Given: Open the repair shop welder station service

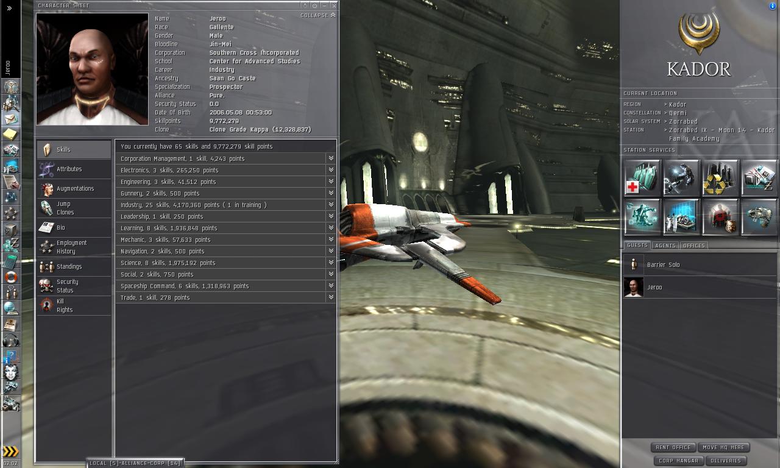Looking at the screenshot, I should [x=681, y=178].
